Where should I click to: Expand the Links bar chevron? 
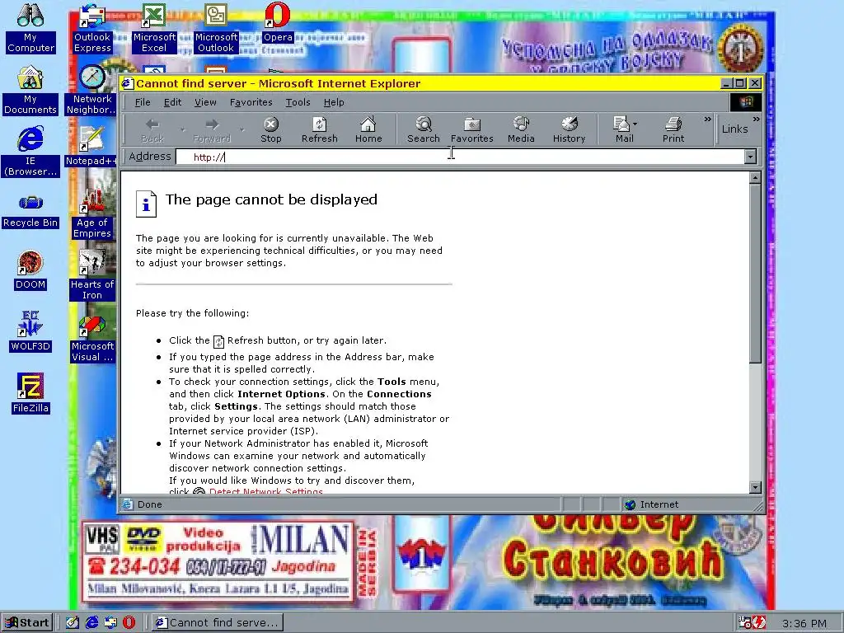(756, 119)
